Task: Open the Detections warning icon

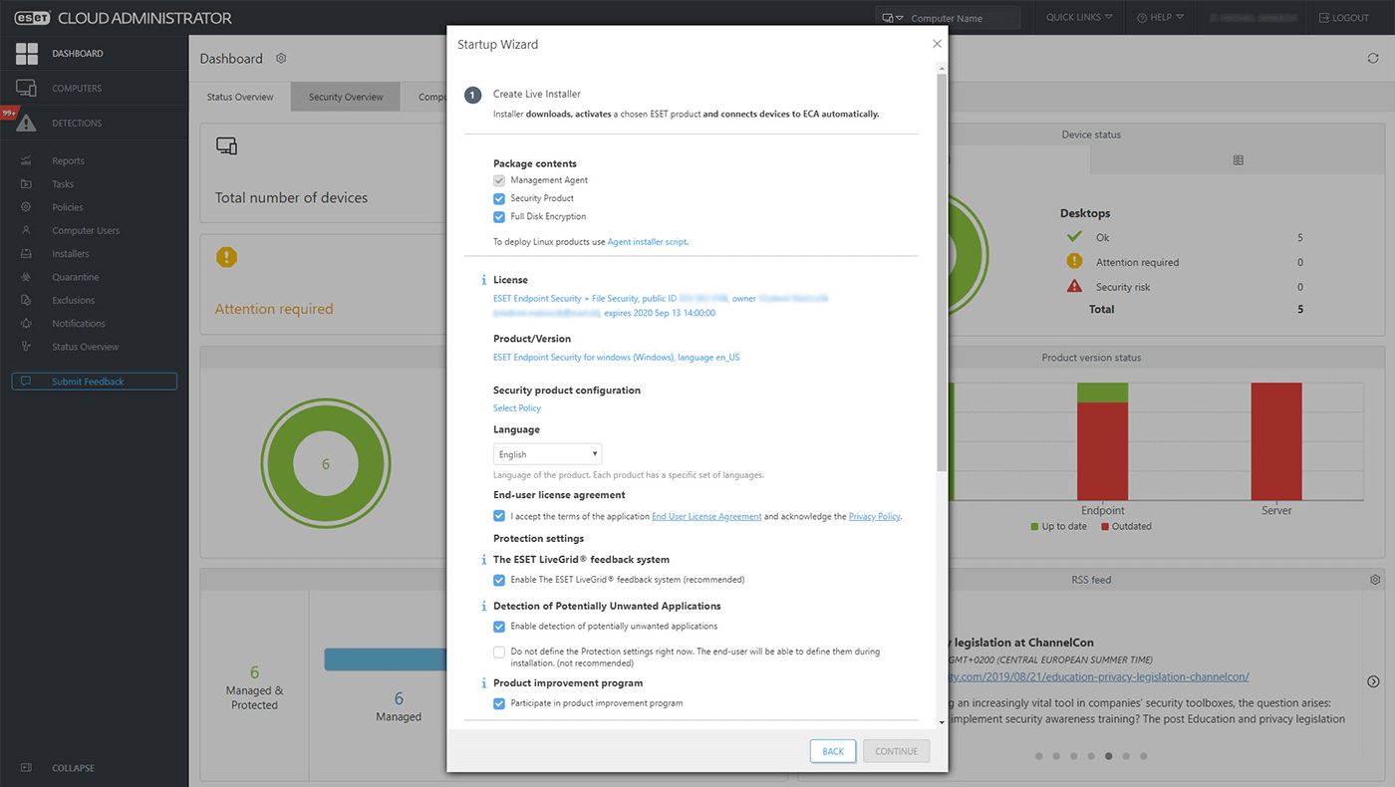Action: (x=27, y=124)
